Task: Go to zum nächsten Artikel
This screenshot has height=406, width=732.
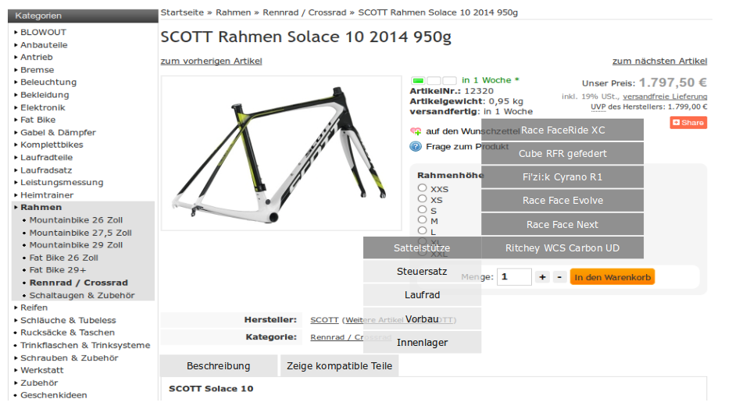Action: [659, 61]
